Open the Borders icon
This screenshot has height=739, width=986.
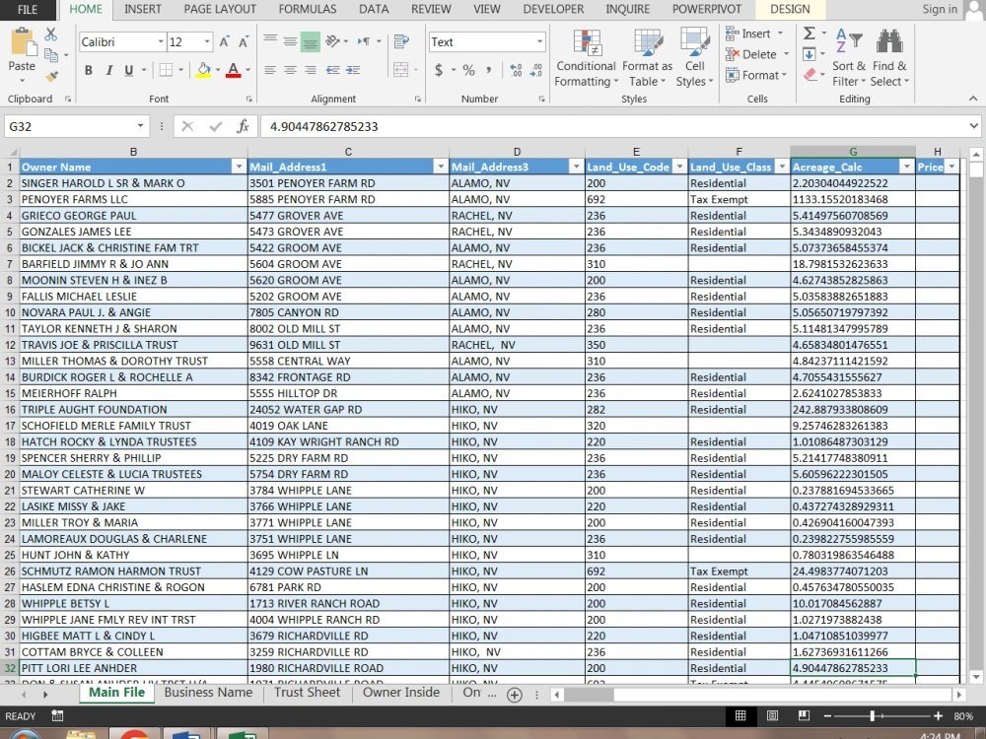pyautogui.click(x=166, y=70)
